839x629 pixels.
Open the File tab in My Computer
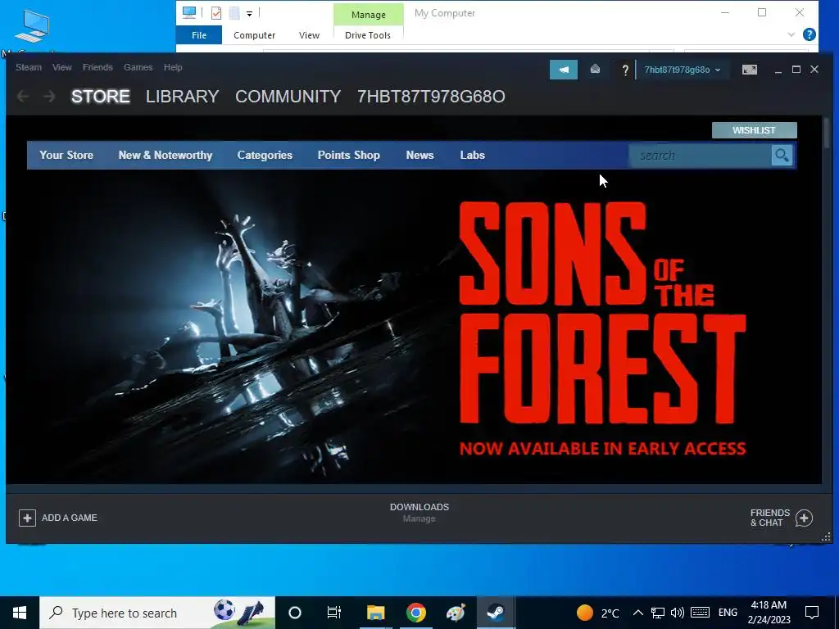tap(198, 34)
